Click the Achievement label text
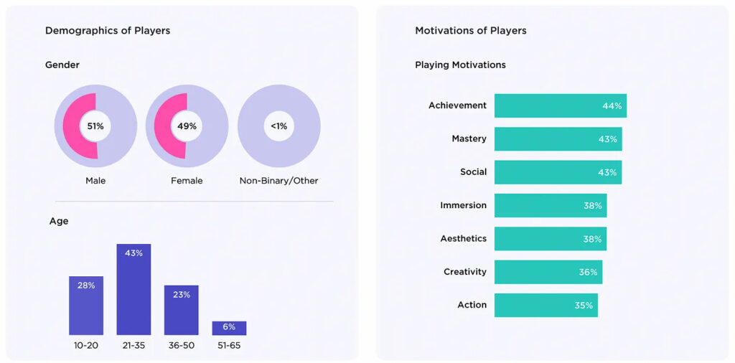 [x=457, y=105]
